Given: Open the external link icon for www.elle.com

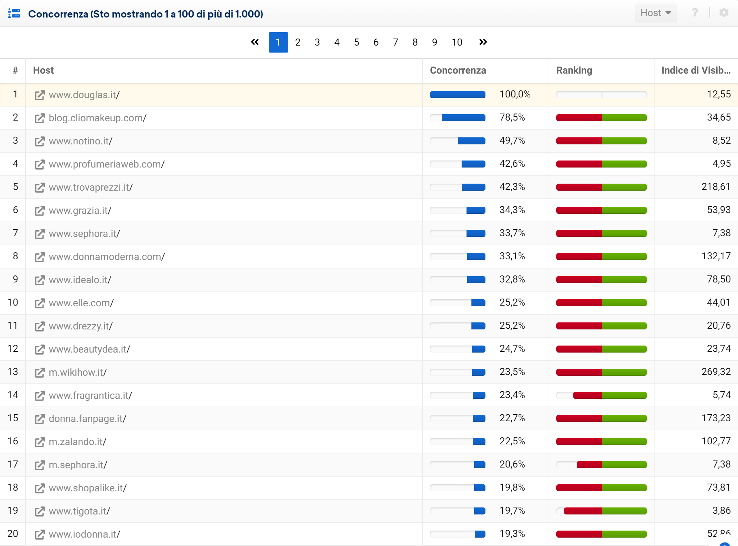Looking at the screenshot, I should point(40,303).
